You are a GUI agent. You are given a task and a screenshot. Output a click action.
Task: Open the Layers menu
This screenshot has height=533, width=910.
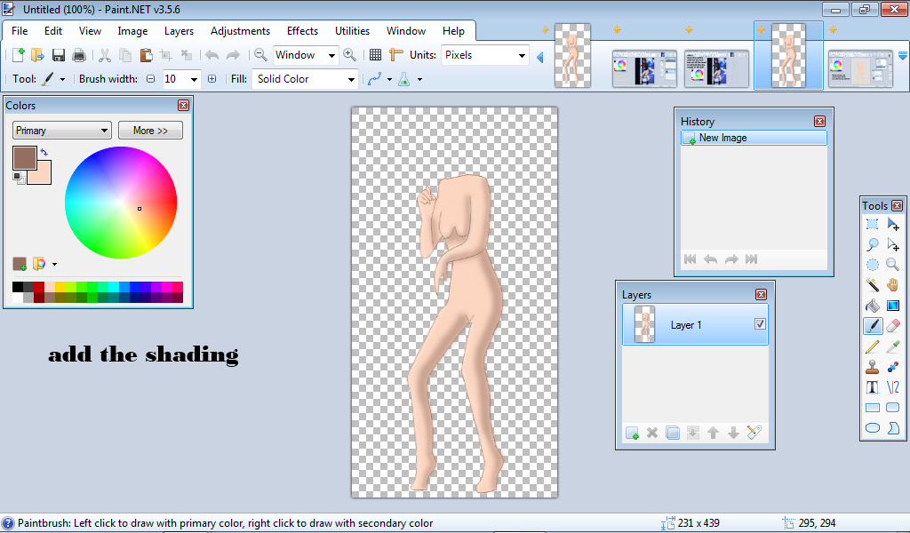coord(179,31)
